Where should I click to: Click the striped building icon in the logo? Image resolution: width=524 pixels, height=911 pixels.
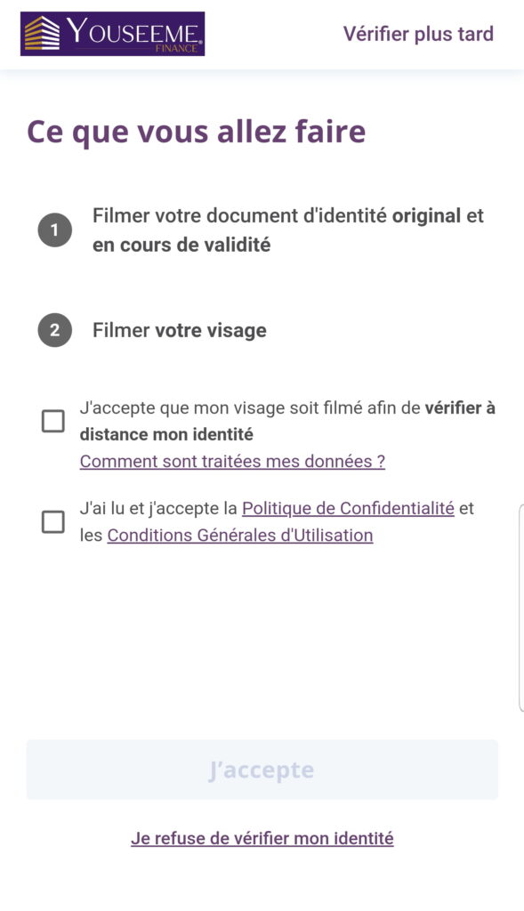(42, 33)
